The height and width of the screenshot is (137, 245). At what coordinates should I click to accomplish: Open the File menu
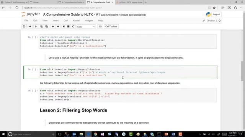[26, 21]
